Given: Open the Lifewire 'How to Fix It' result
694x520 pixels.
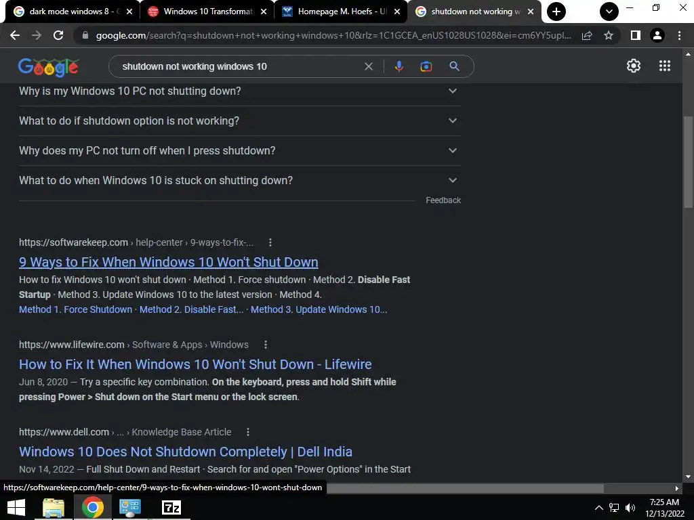Looking at the screenshot, I should [x=195, y=364].
